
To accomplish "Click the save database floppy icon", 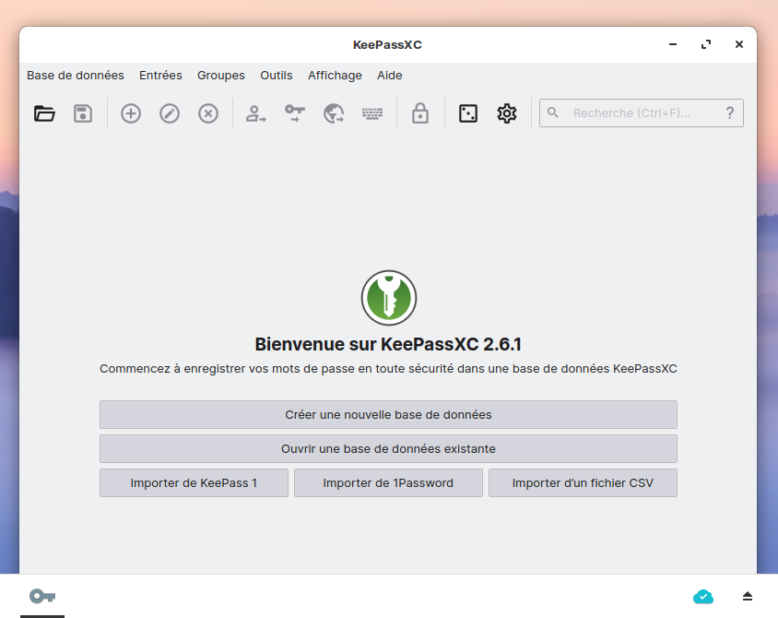I will (83, 113).
